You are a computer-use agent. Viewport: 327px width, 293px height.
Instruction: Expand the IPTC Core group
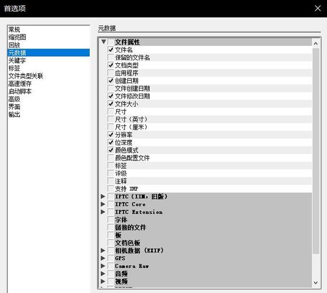point(103,204)
